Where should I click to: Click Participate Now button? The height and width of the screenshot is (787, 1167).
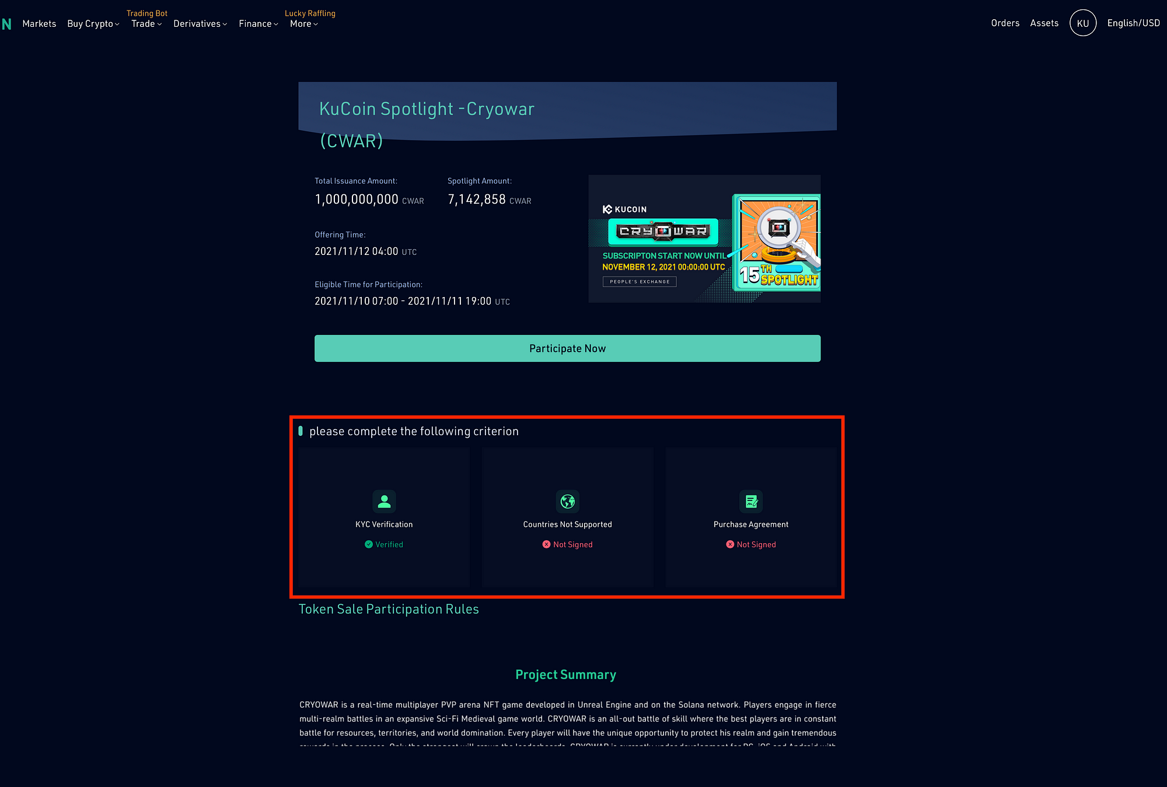[567, 348]
